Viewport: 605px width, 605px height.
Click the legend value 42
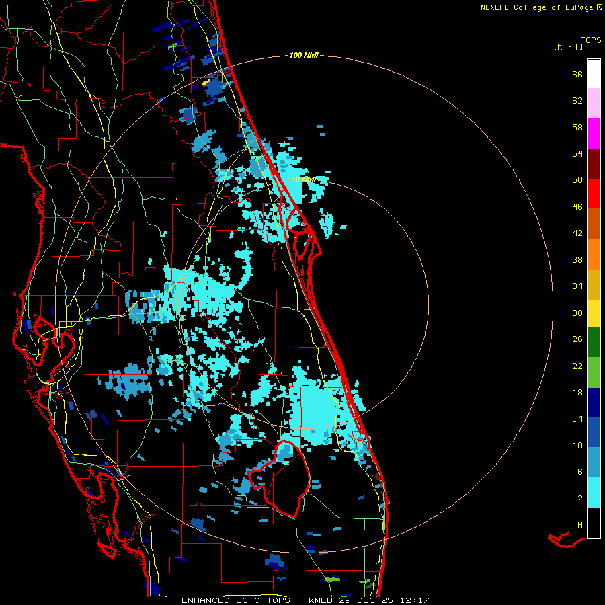(x=577, y=233)
